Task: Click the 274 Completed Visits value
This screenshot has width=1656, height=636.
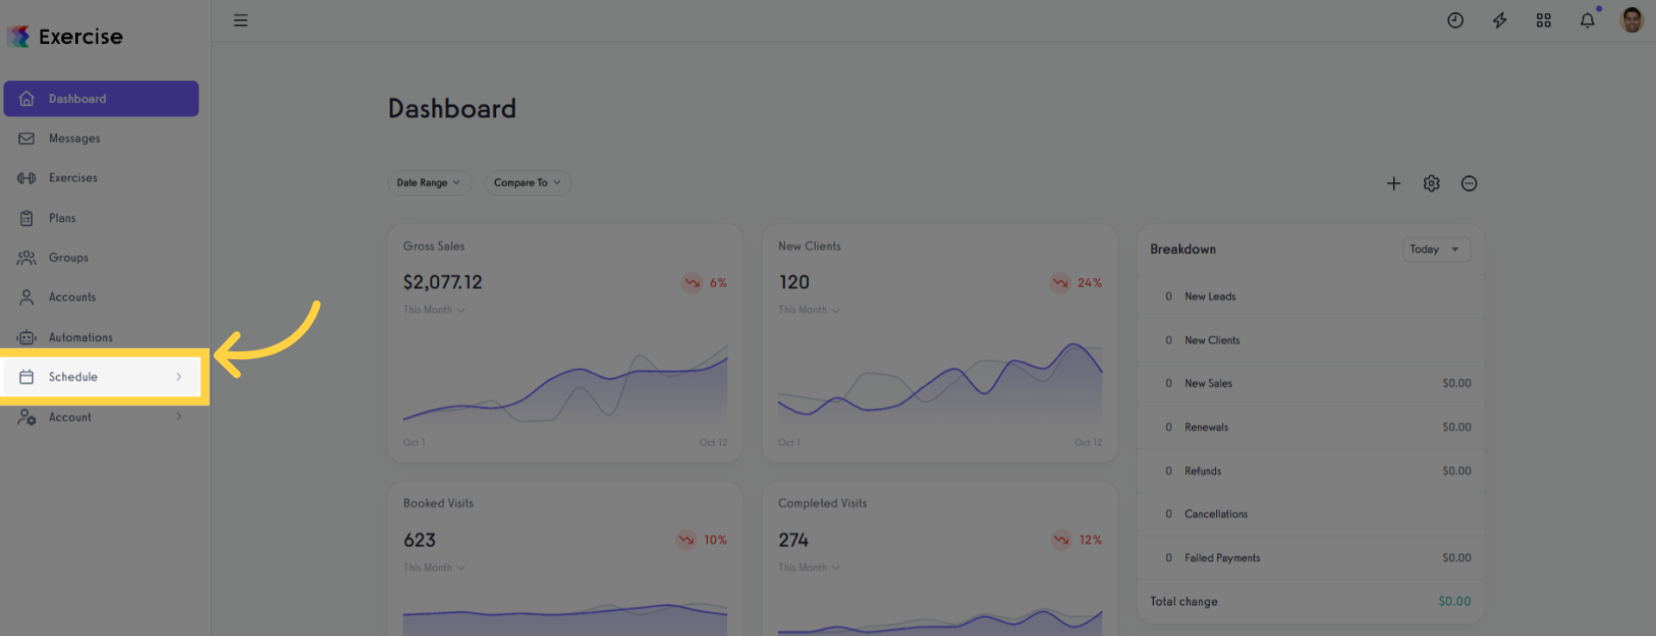Action: click(x=793, y=540)
